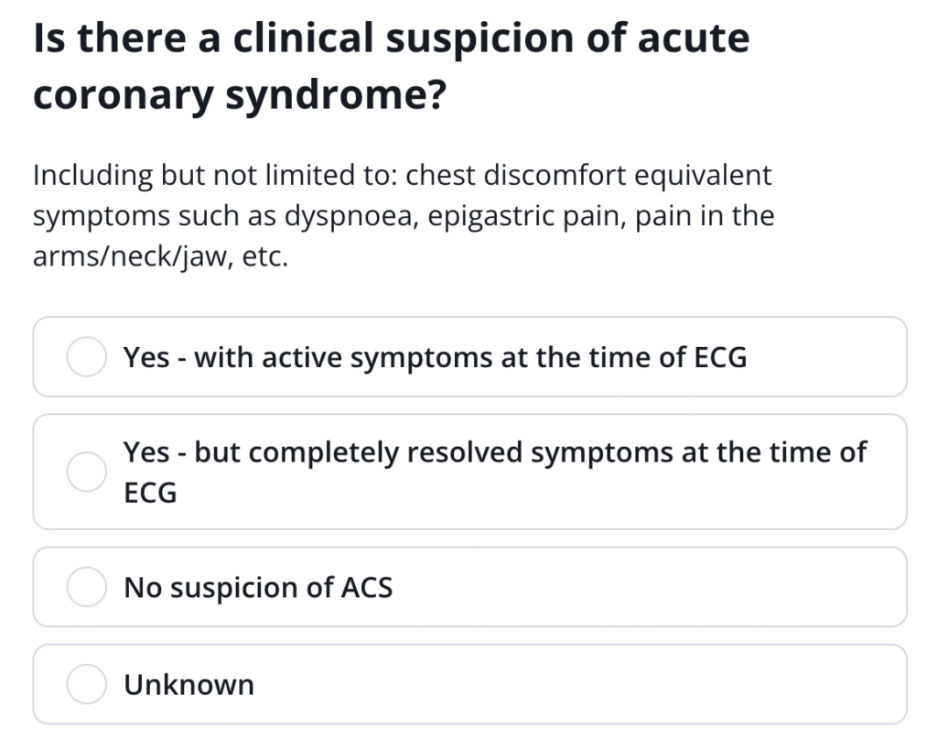Click the 'No suspicion of ACS' label text
The width and height of the screenshot is (937, 749).
click(x=258, y=587)
